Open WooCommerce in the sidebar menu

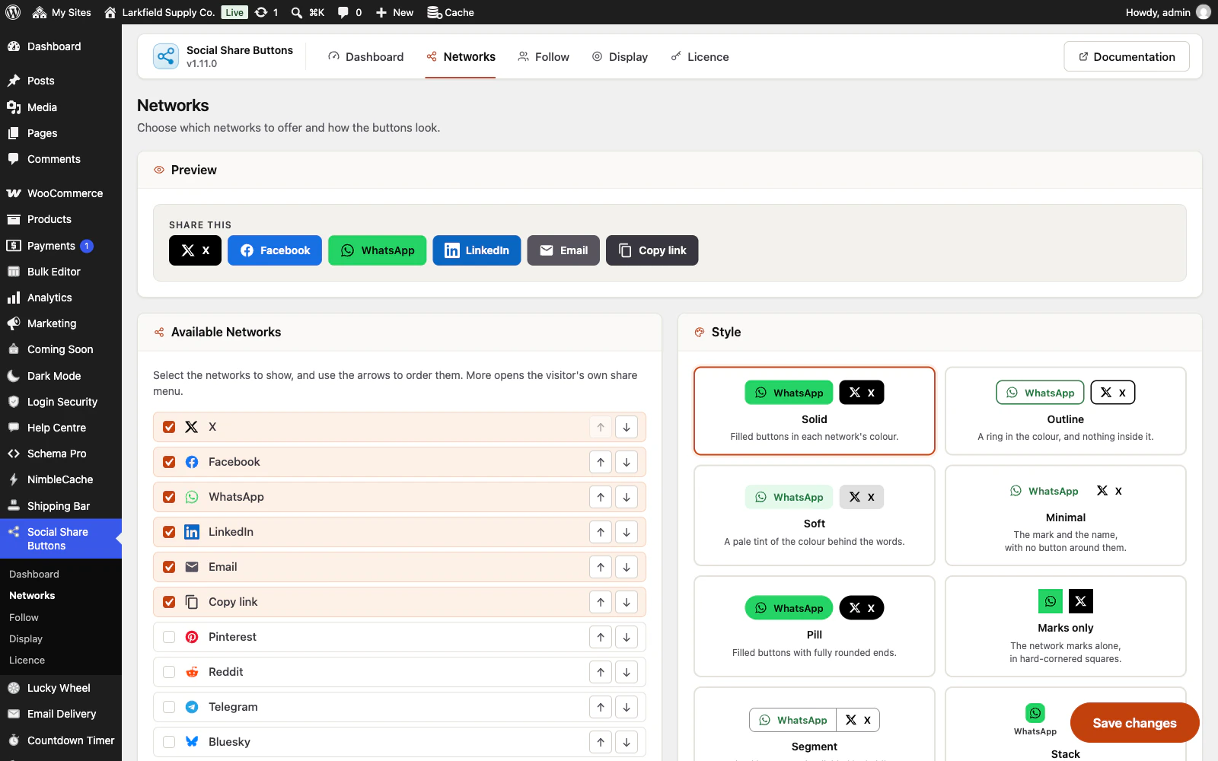[61, 193]
